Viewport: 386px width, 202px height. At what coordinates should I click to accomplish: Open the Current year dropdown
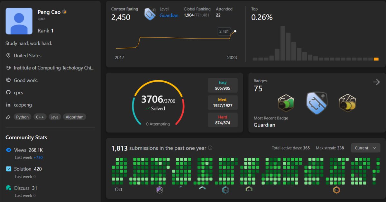(365, 148)
